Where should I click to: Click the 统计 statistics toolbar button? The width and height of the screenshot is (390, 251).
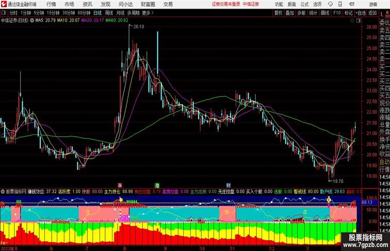point(313,13)
